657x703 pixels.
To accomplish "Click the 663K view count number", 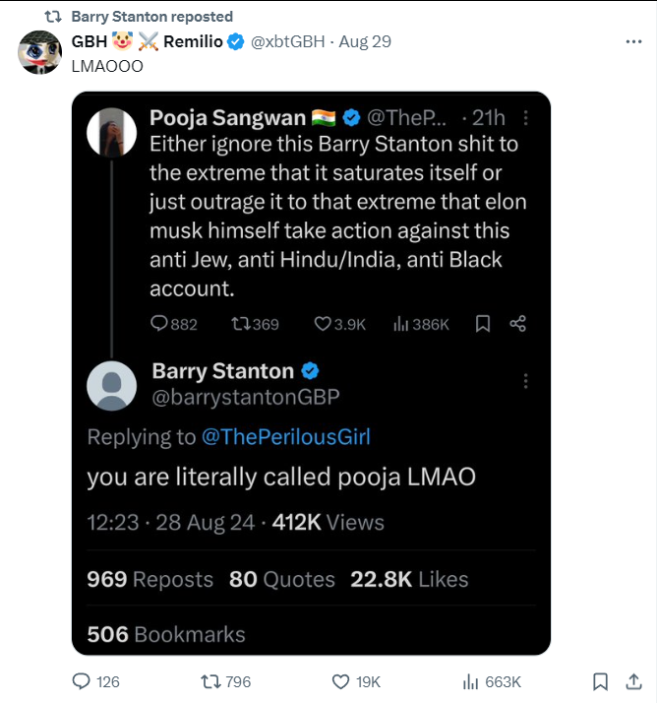I will click(503, 682).
